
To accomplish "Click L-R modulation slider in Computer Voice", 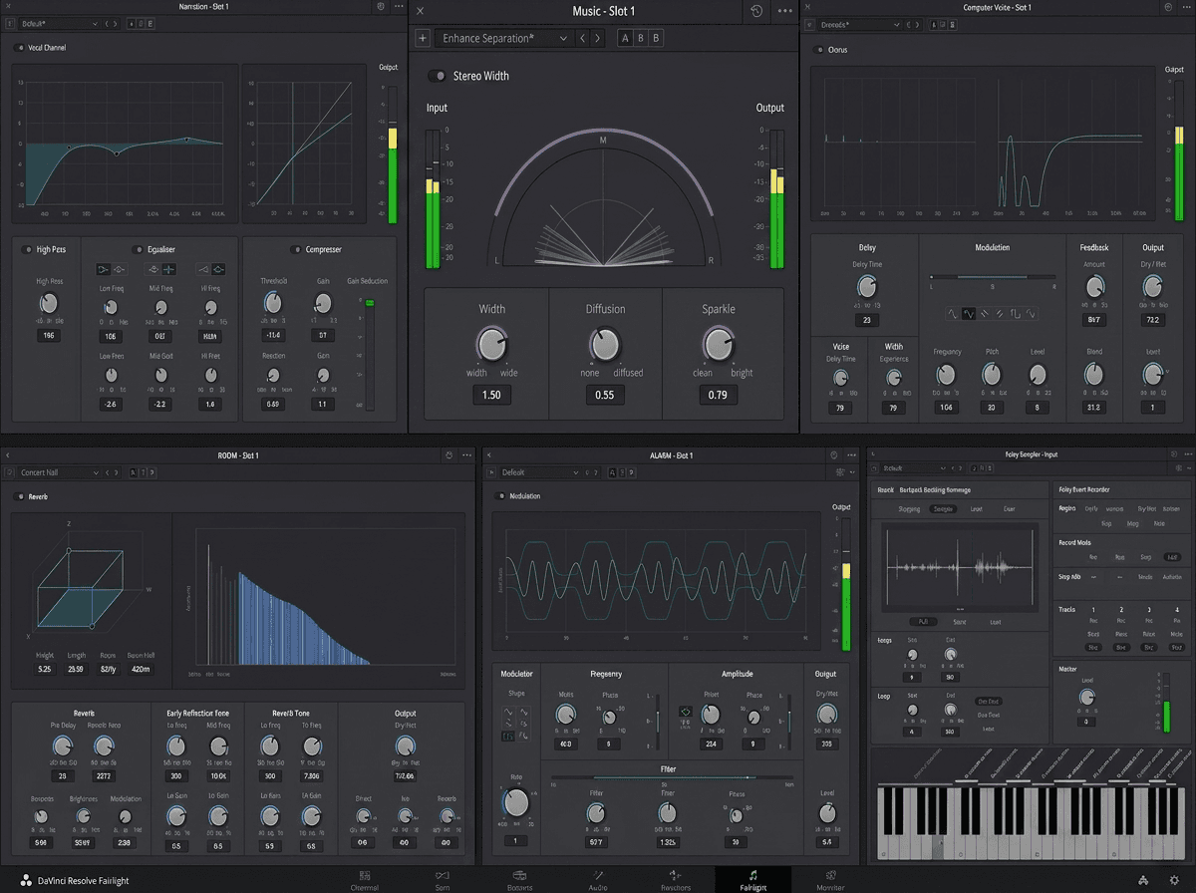I will tap(992, 277).
